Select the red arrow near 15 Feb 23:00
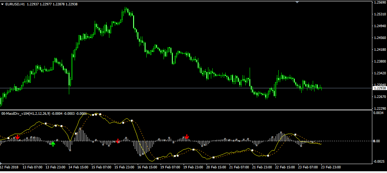 pos(118,141)
